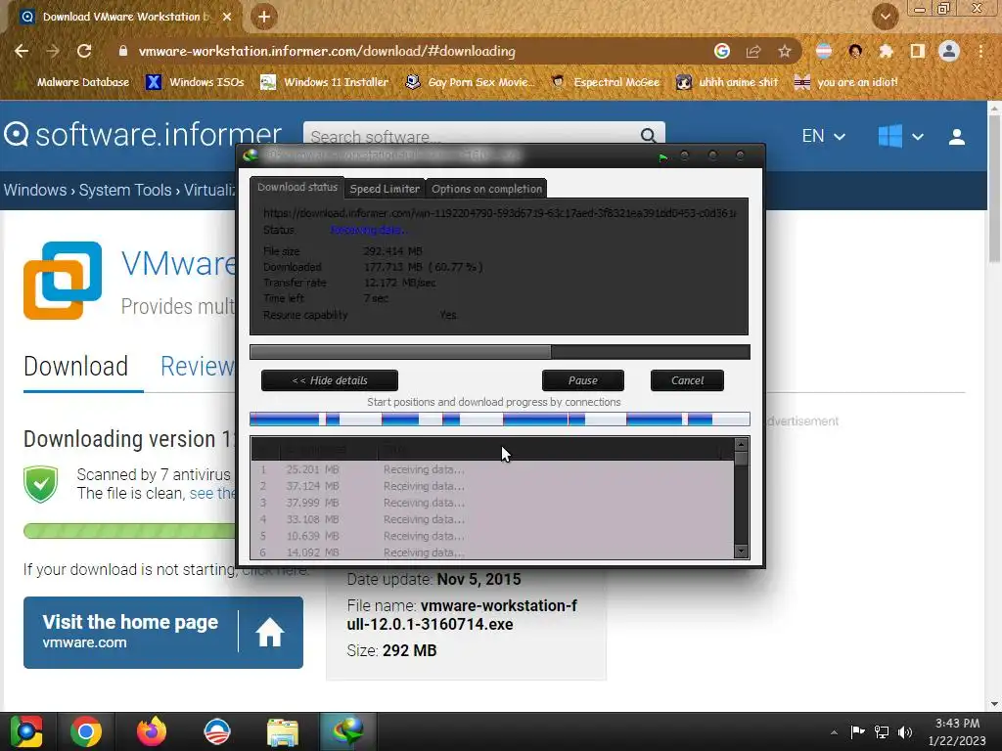Open the user account icon on site header

(957, 136)
